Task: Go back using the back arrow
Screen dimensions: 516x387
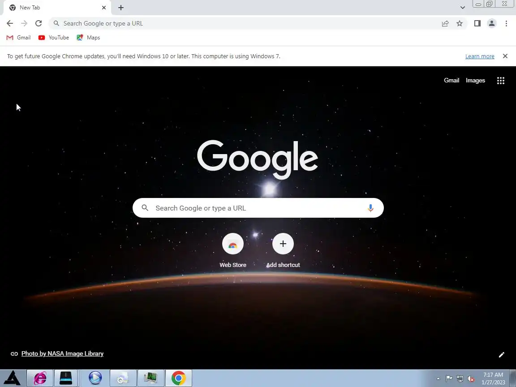Action: 10,23
